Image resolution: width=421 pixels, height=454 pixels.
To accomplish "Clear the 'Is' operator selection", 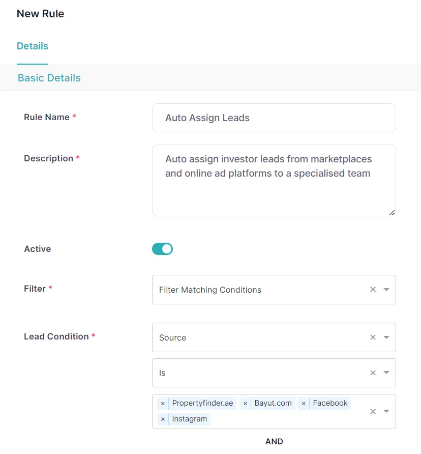I will [373, 373].
